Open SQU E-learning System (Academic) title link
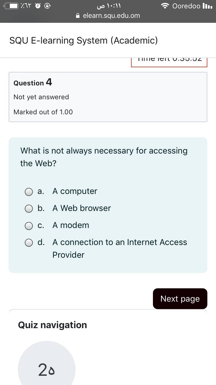 tap(84, 40)
